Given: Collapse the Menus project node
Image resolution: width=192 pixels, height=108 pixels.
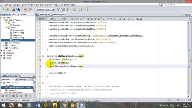Looking at the screenshot, I should (x=2, y=17).
